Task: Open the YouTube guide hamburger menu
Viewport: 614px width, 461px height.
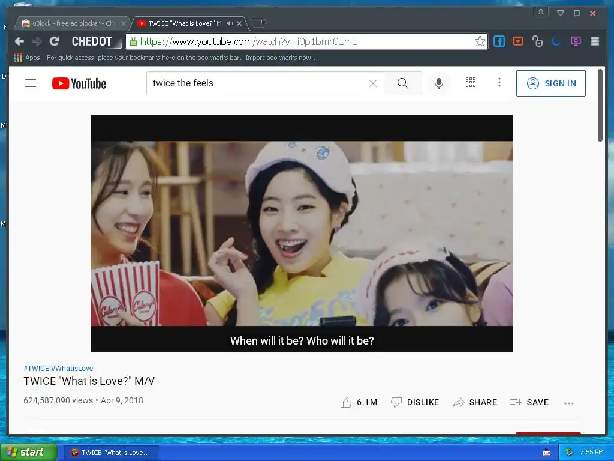Action: 31,83
